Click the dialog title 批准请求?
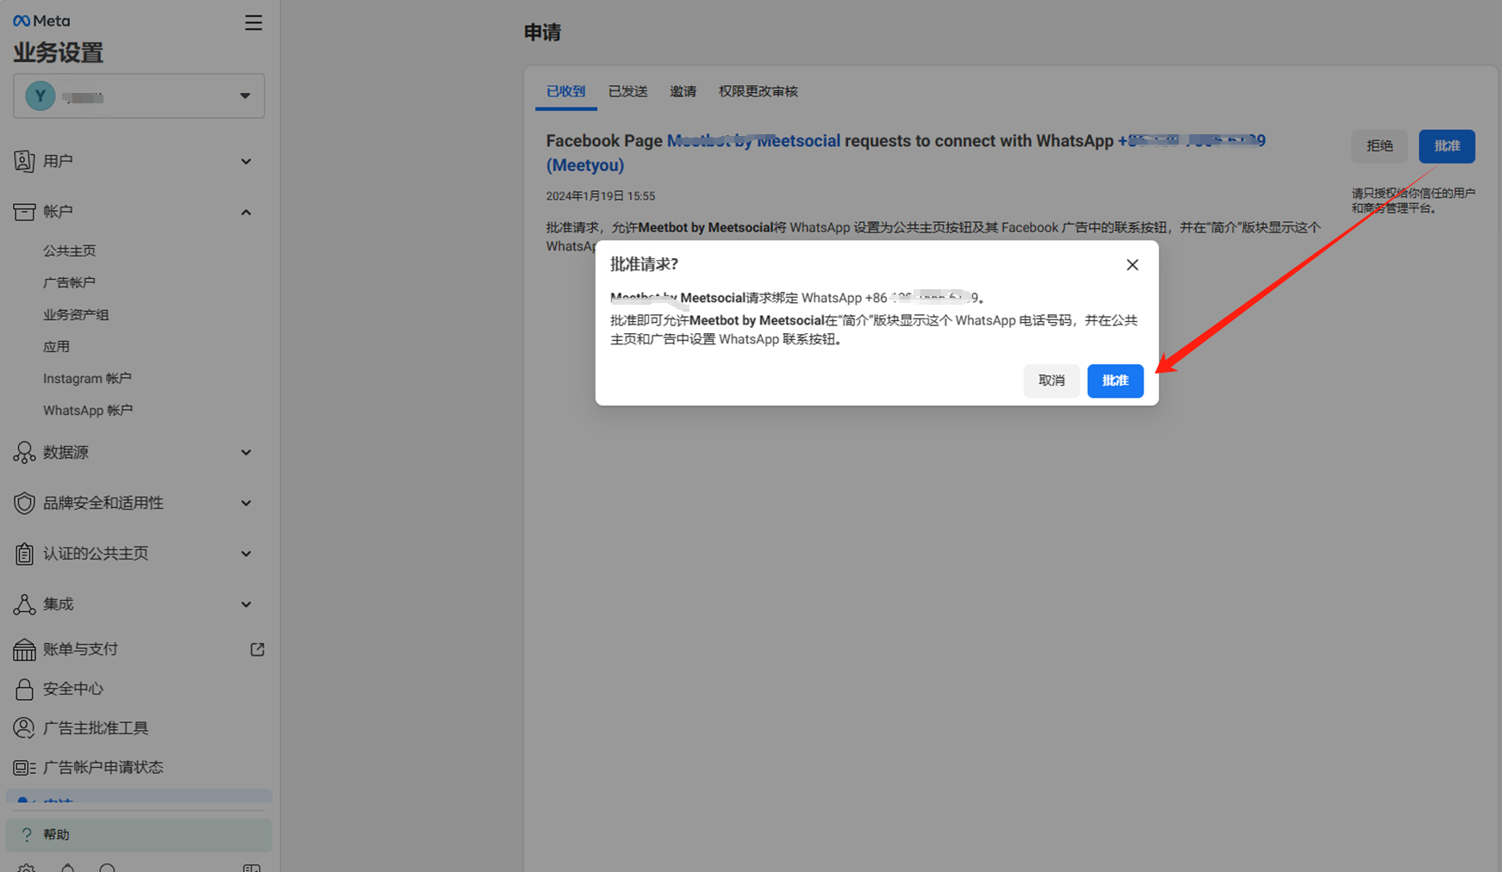This screenshot has height=872, width=1502. pyautogui.click(x=645, y=264)
